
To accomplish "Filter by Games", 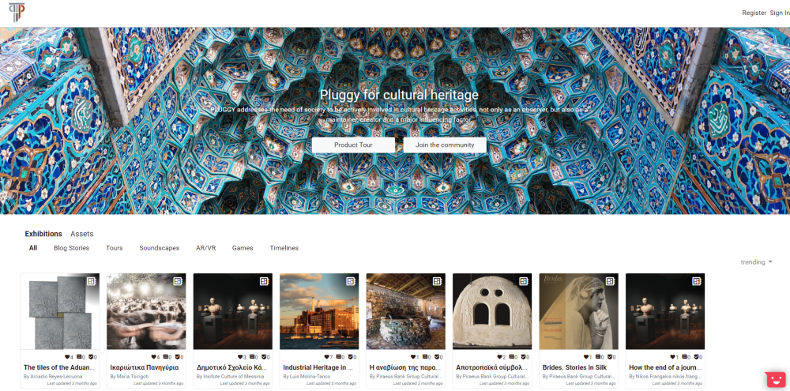I will pyautogui.click(x=243, y=248).
